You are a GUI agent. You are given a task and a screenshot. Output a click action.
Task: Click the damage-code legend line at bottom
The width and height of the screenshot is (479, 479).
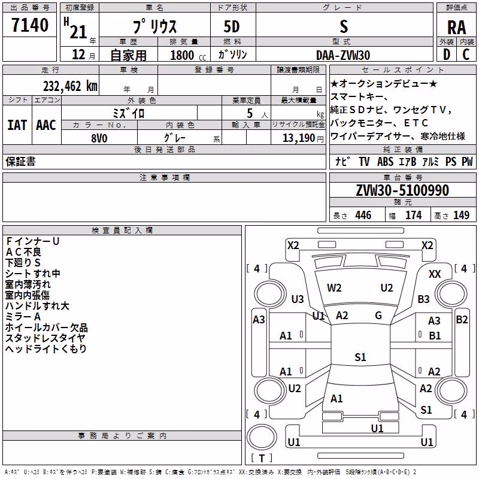[x=210, y=472]
